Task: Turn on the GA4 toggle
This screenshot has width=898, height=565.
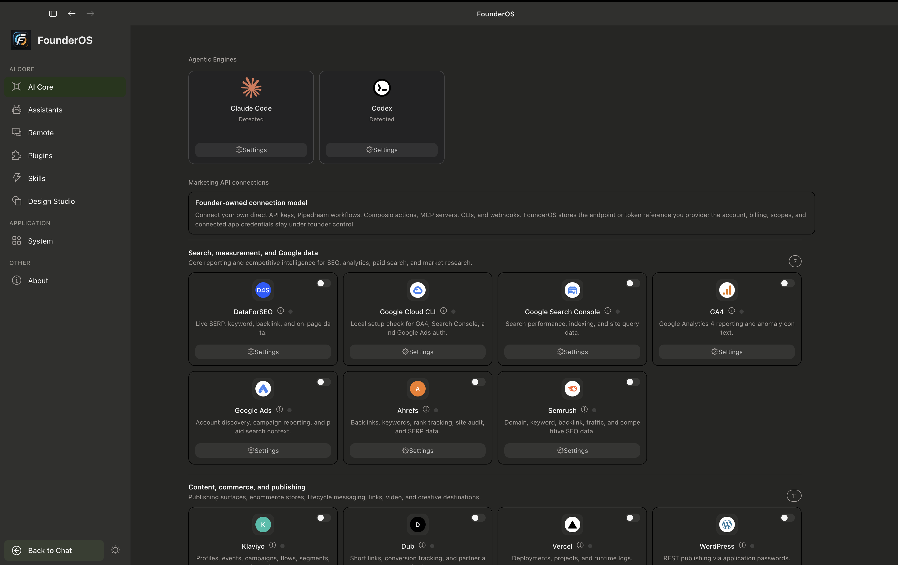Action: 788,283
